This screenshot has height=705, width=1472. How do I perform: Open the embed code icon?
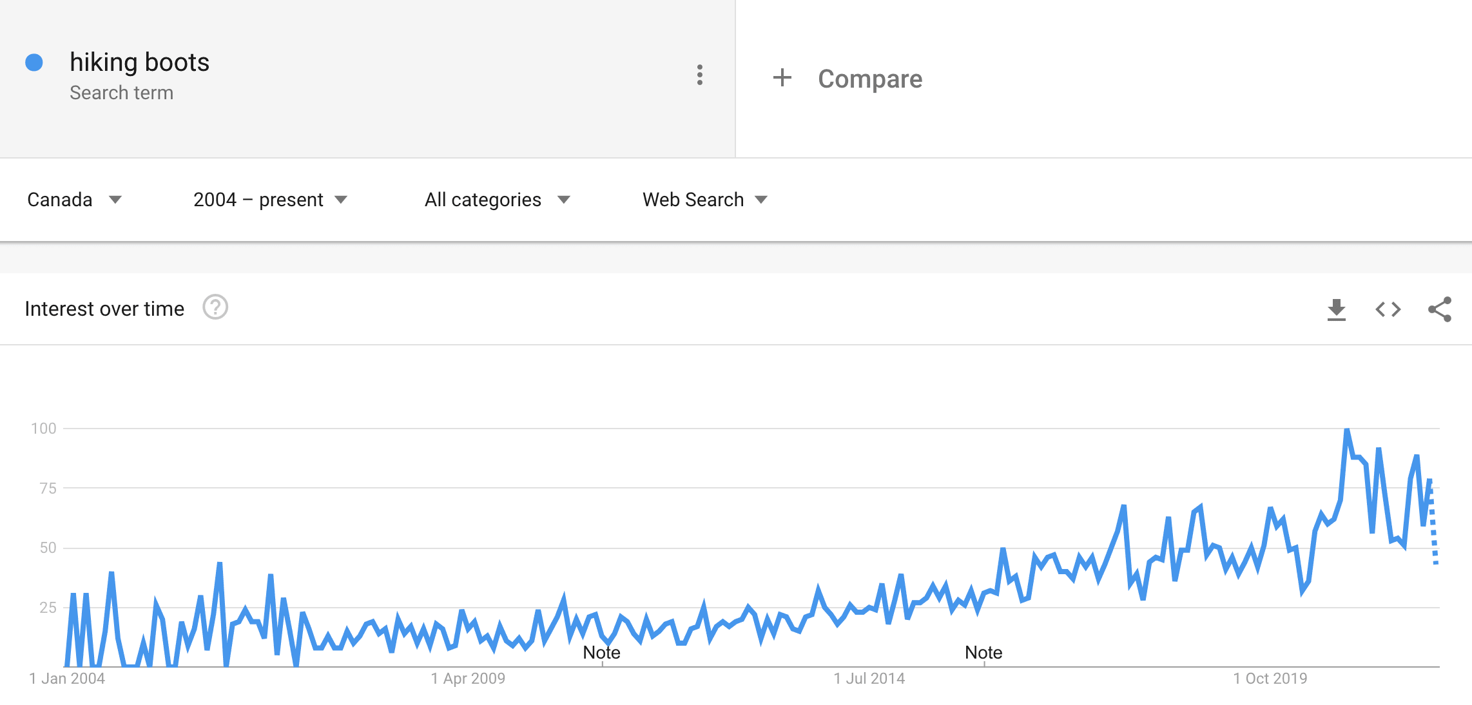(x=1388, y=309)
